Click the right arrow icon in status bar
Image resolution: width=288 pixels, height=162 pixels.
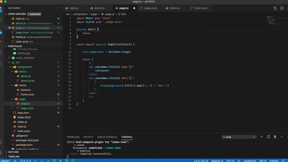pos(48,161)
